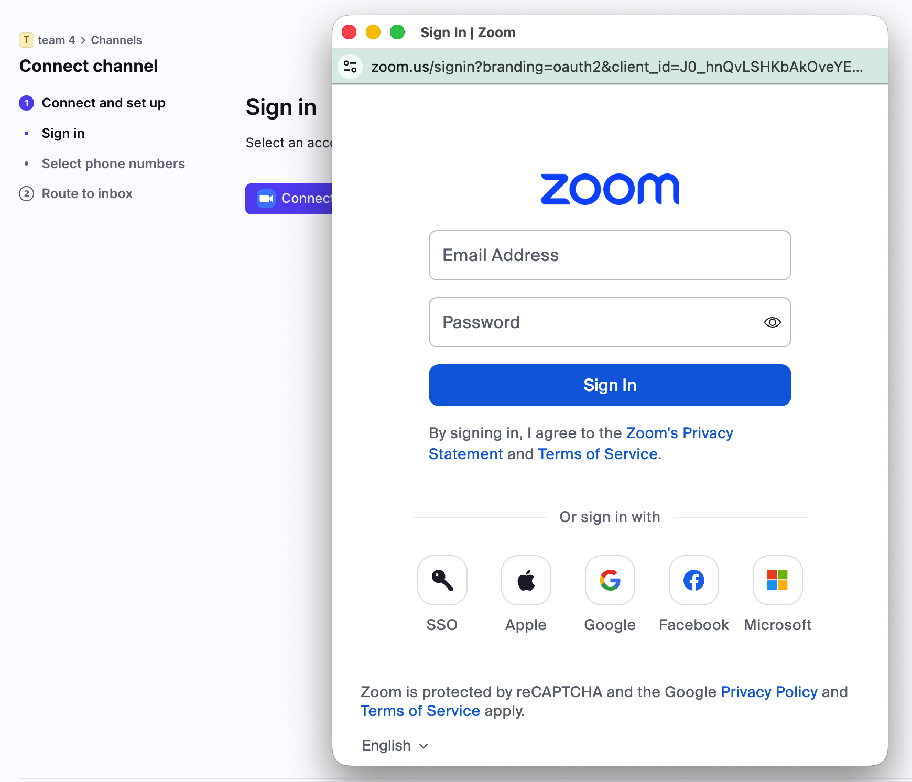Sign in with the SSO key icon
Screen dimensions: 912x782
pos(442,580)
